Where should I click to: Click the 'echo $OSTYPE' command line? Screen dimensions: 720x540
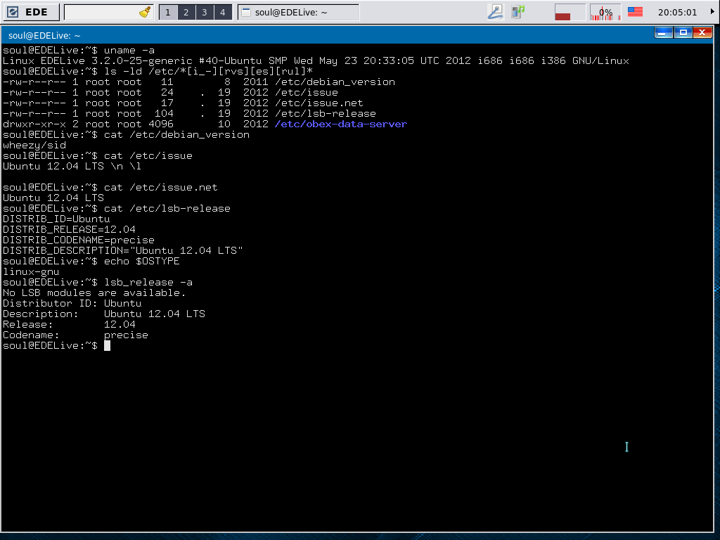(x=91, y=262)
